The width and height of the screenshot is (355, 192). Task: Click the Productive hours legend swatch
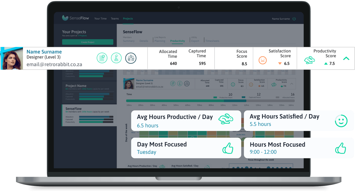pyautogui.click(x=215, y=98)
